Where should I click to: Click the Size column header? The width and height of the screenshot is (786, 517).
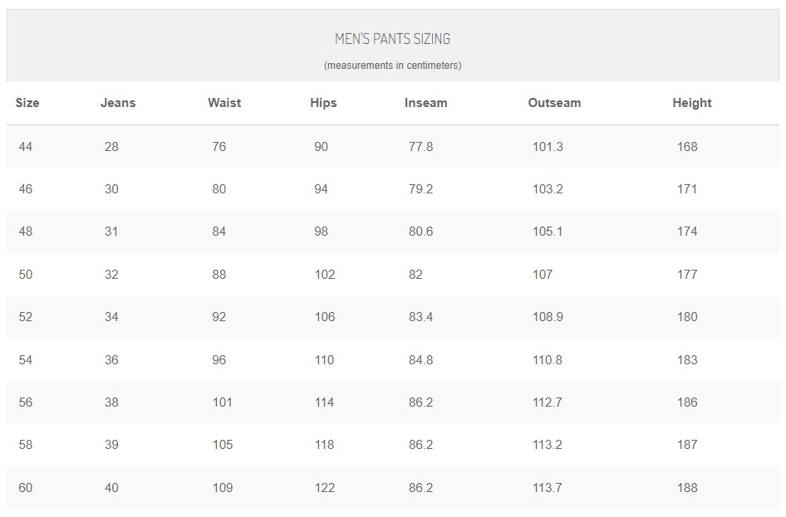(27, 103)
